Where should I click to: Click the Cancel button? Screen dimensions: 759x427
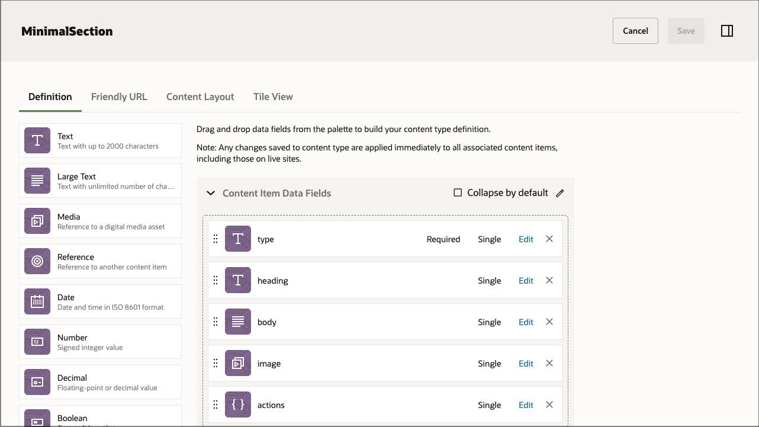[x=635, y=31]
